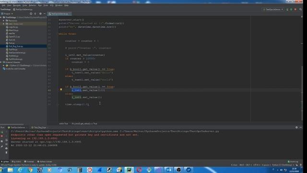The image size is (307, 173).
Task: Click the red stop button in top toolbar
Action: click(295, 10)
